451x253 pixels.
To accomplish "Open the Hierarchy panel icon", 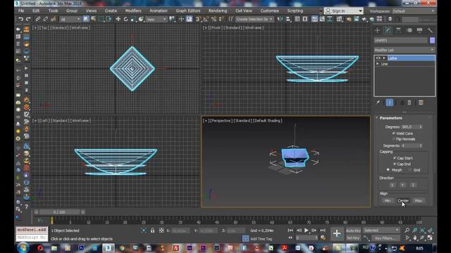I will (398, 30).
